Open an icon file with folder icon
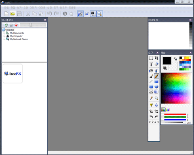Image resolution: width=194 pixels, height=155 pixels. 13,14
